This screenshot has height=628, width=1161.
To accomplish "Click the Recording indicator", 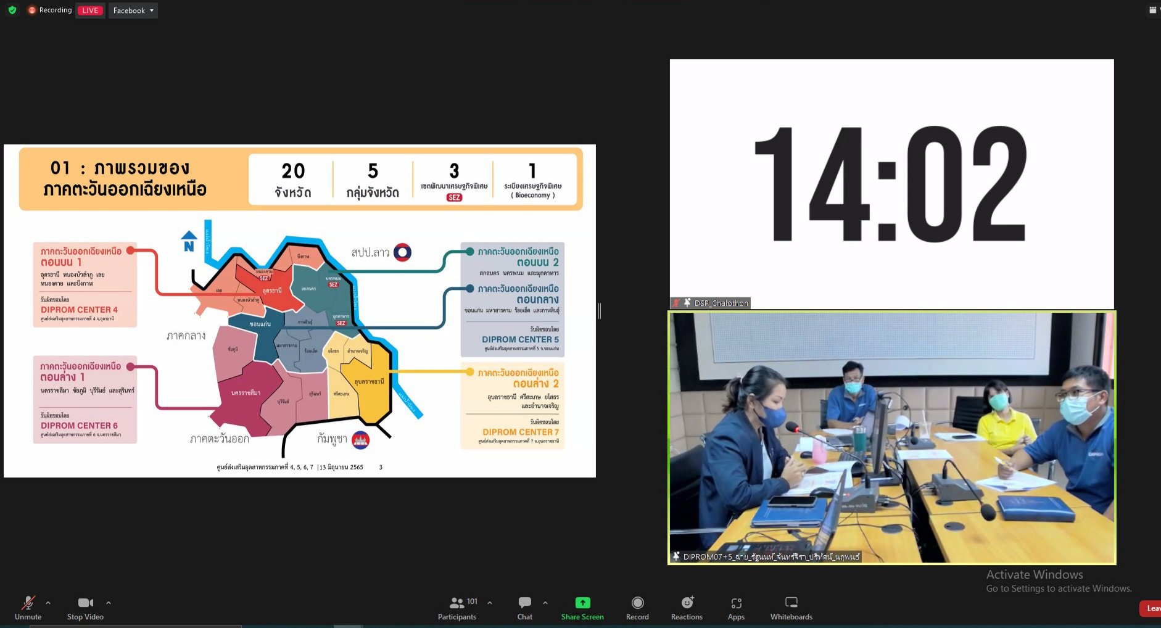I will coord(50,10).
